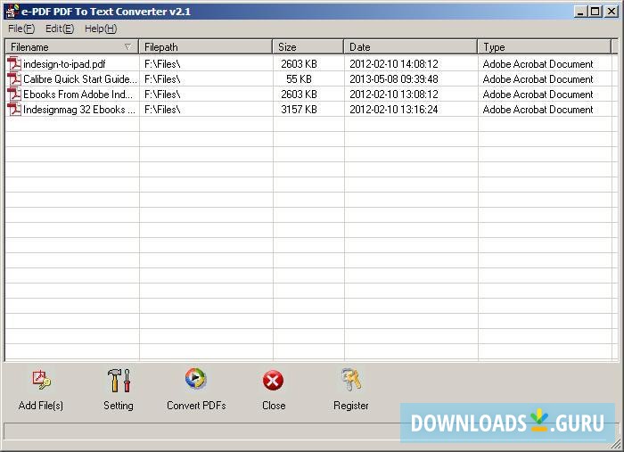Click PDF icon beside Indesignmag 32 Ebooks

click(14, 110)
